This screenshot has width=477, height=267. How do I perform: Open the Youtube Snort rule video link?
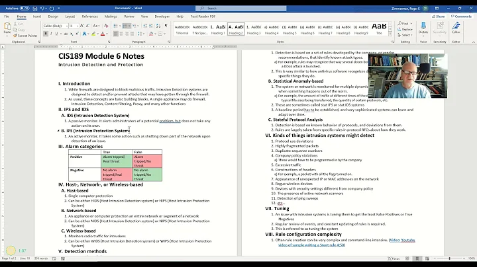pyautogui.click(x=346, y=243)
